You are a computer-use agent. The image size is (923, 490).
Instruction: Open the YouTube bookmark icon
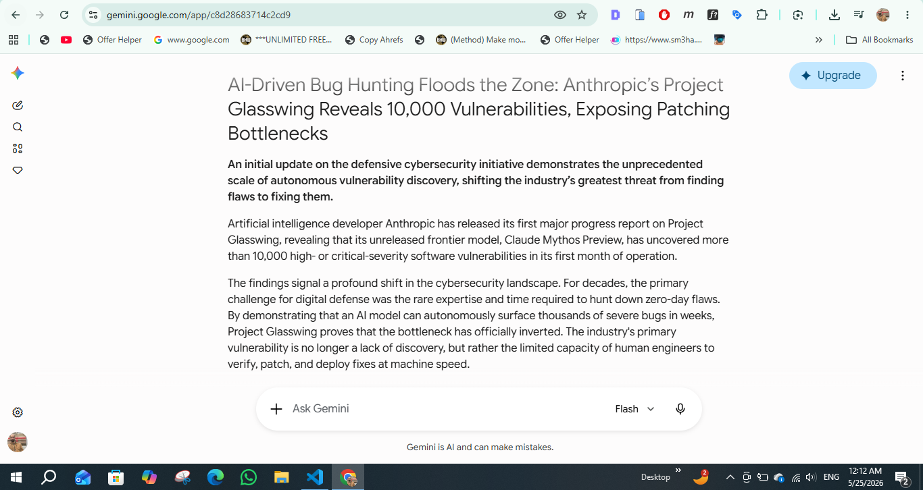(66, 40)
